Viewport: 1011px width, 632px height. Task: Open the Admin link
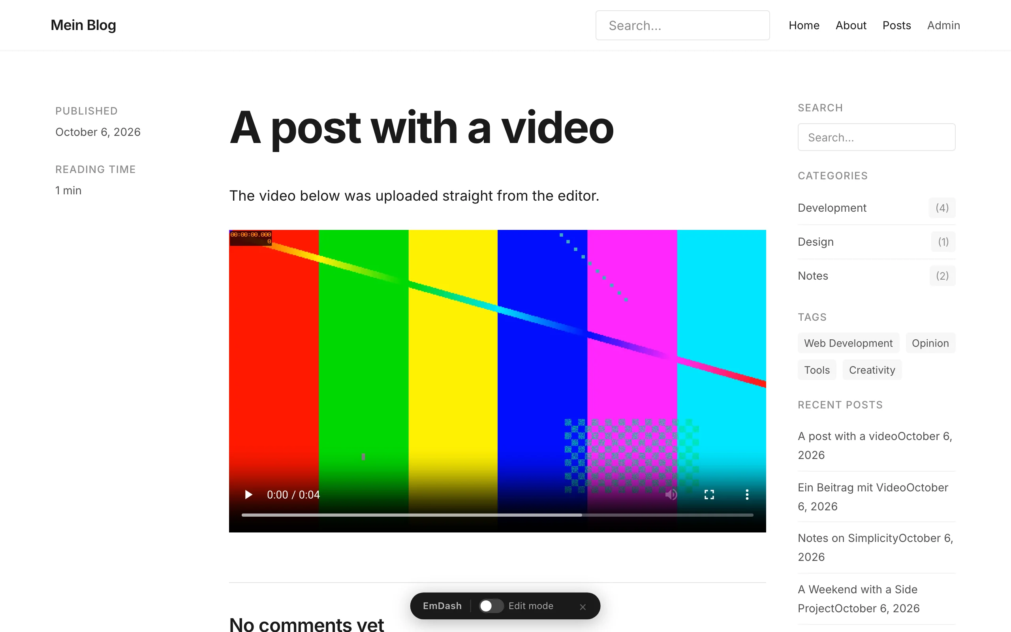pyautogui.click(x=943, y=26)
